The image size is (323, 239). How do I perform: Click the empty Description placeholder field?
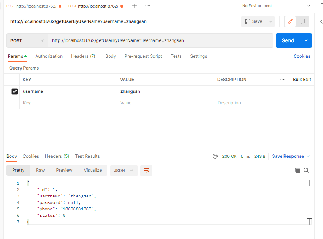point(264,103)
